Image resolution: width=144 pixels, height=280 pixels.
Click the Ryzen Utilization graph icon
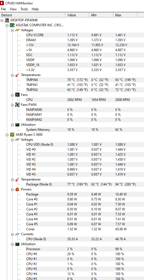[x=17, y=244]
